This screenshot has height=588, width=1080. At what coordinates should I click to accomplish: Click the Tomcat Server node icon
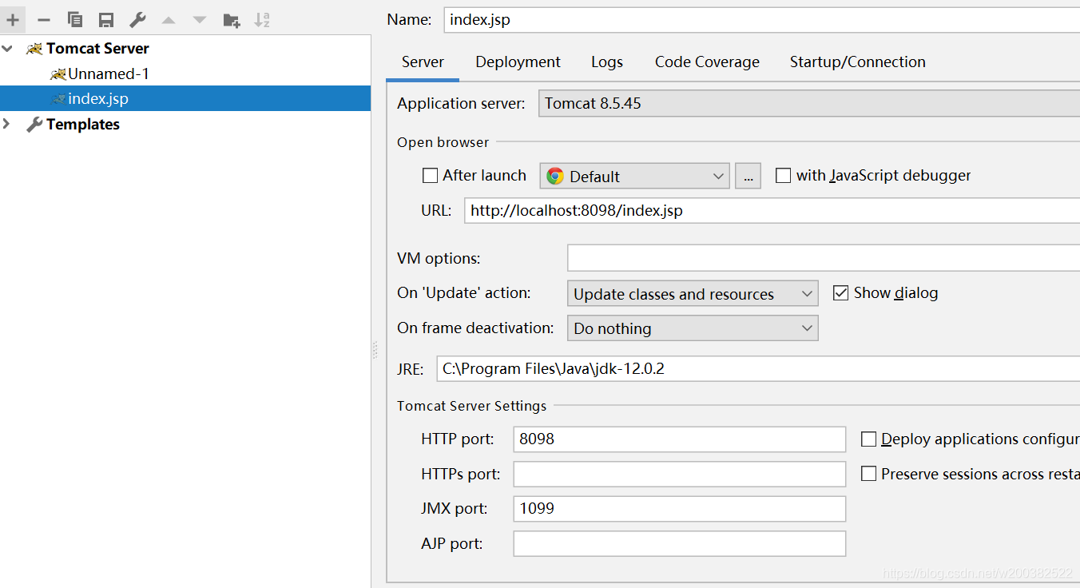pyautogui.click(x=34, y=49)
